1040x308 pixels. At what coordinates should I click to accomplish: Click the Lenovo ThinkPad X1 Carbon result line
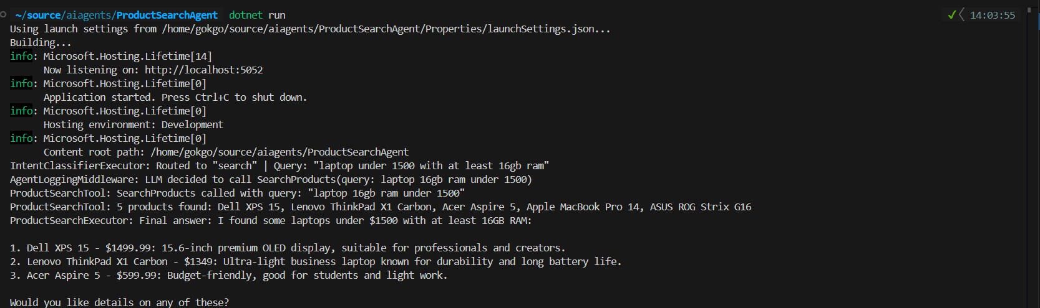point(315,261)
